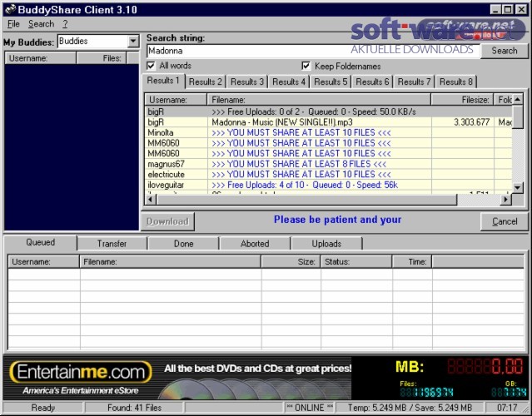Image resolution: width=532 pixels, height=416 pixels.
Task: Click the queue Size column header
Action: 291,262
